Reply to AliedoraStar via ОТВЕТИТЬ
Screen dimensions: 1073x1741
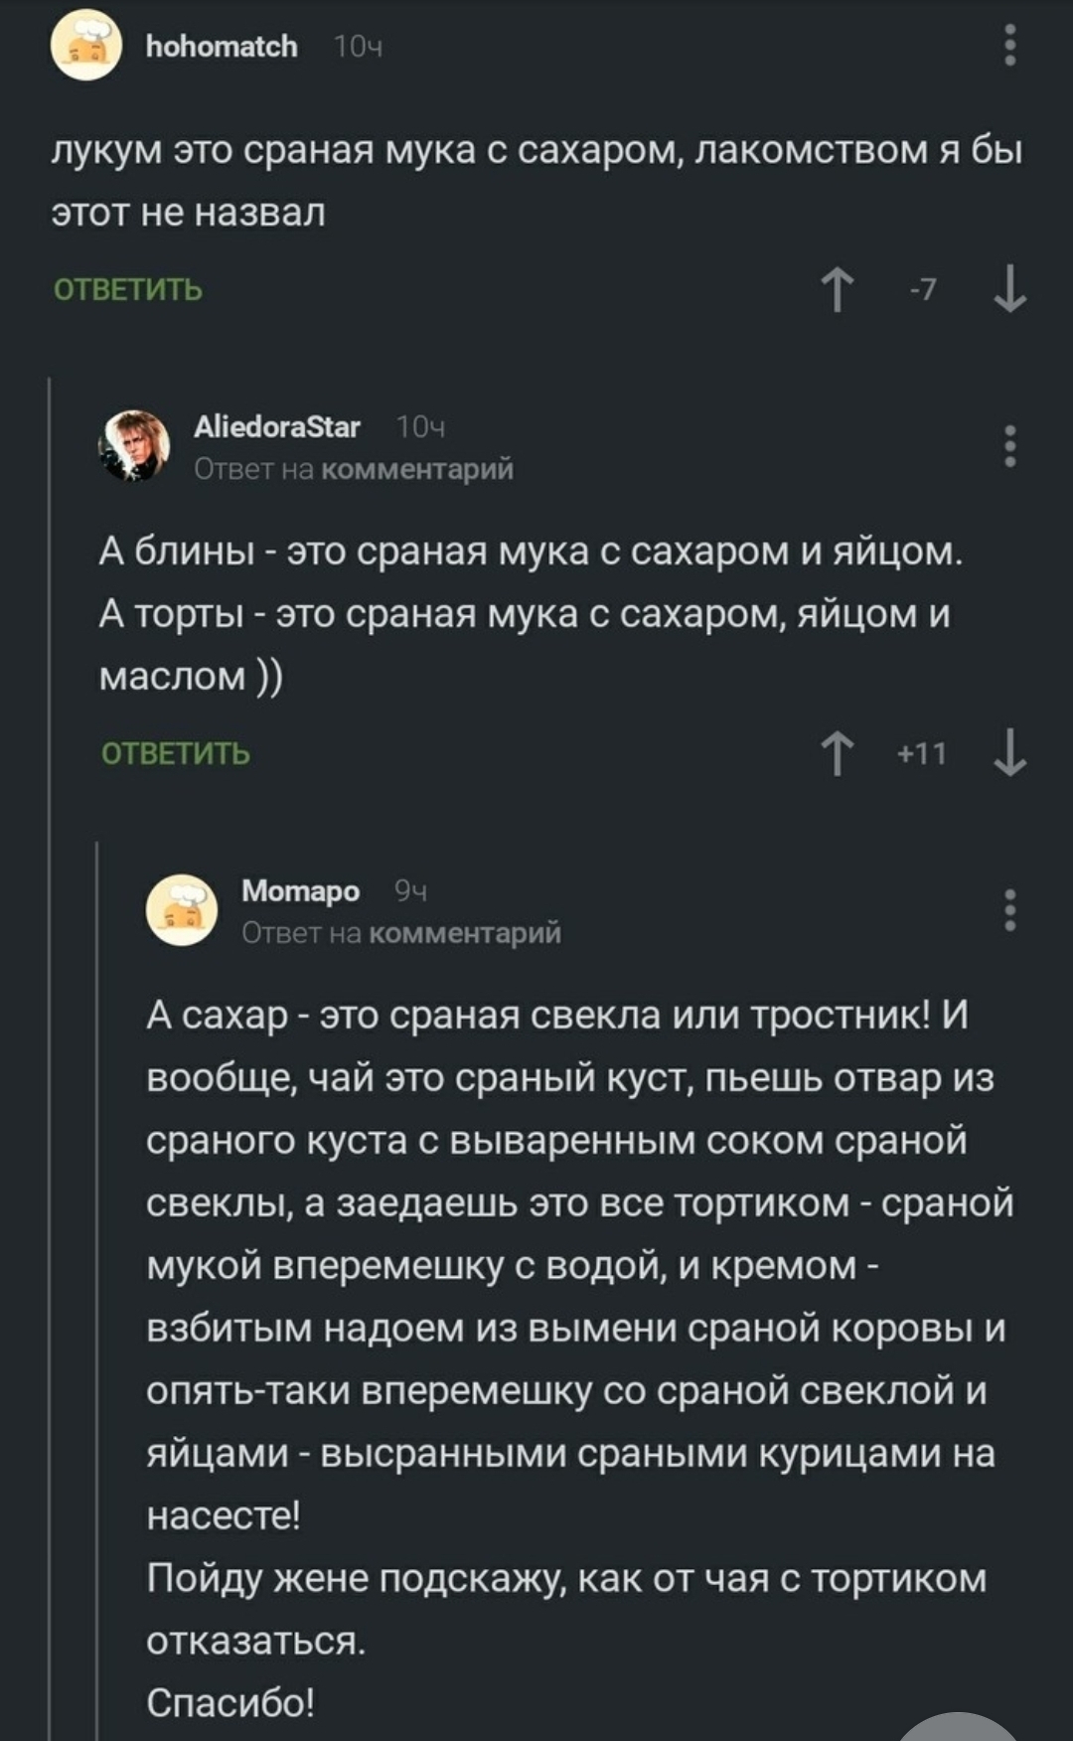click(176, 754)
